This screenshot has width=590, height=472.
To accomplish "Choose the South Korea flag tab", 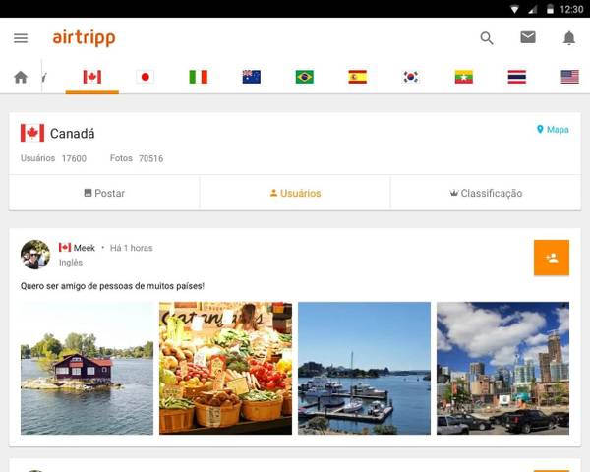I will pyautogui.click(x=410, y=77).
